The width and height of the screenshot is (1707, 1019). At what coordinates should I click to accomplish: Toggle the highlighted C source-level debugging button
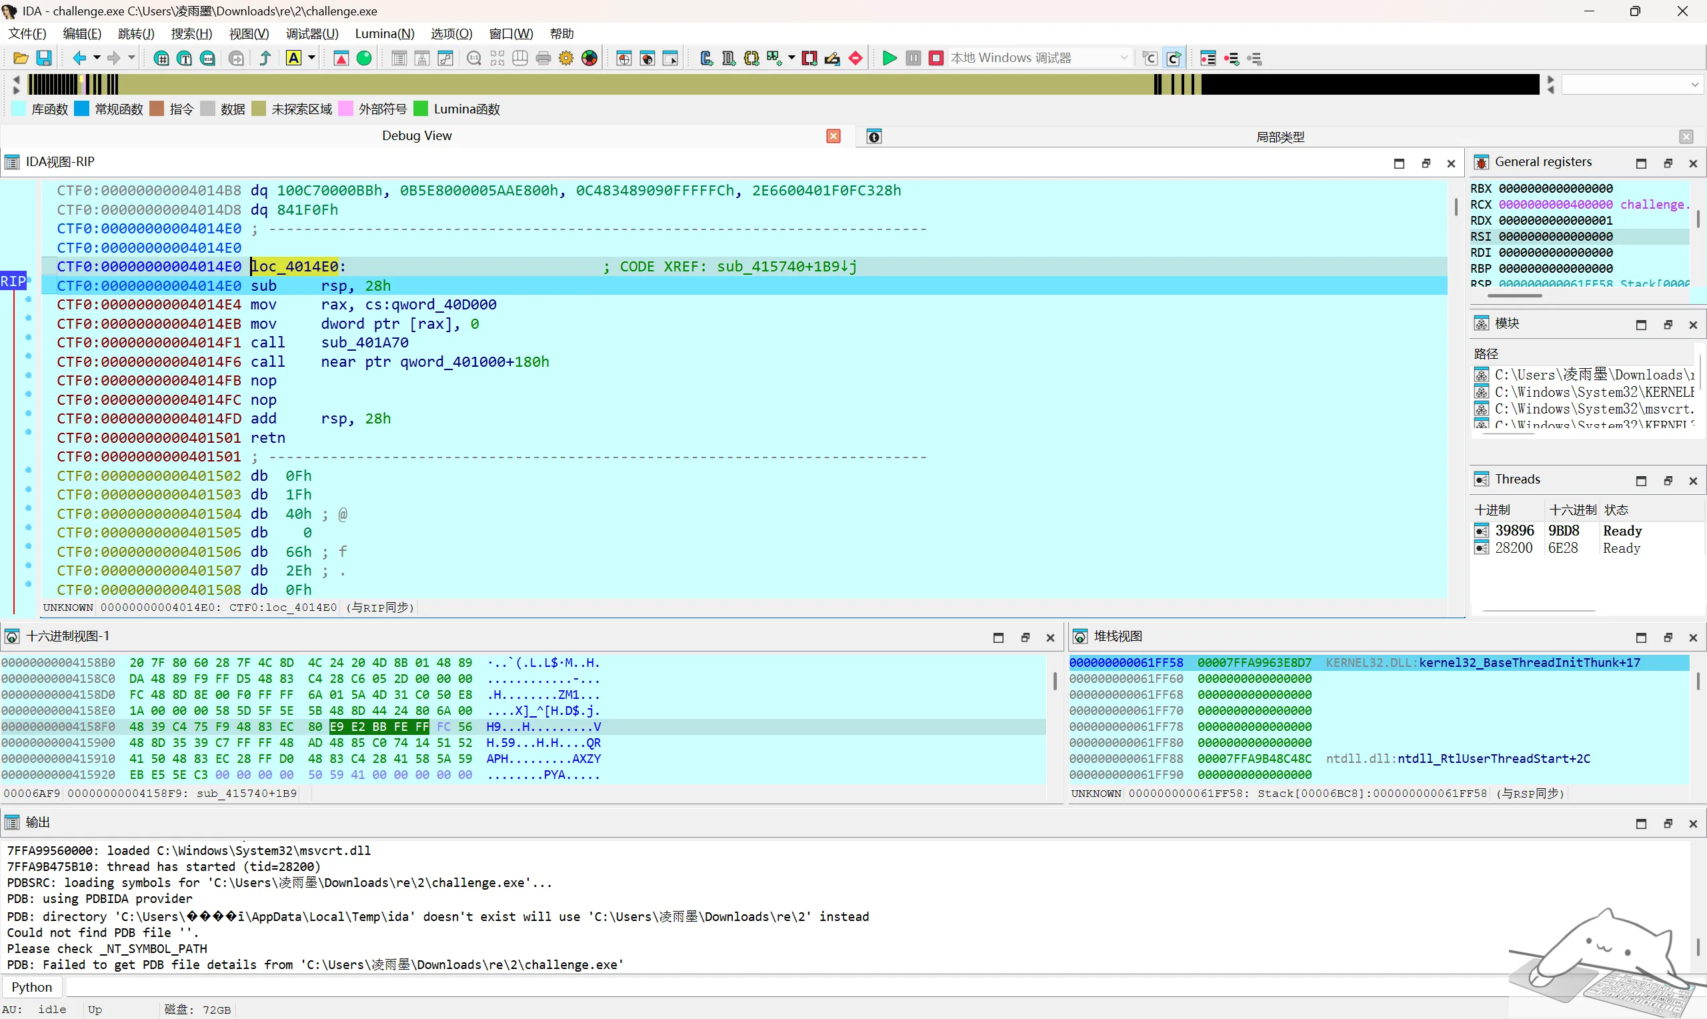1174,59
